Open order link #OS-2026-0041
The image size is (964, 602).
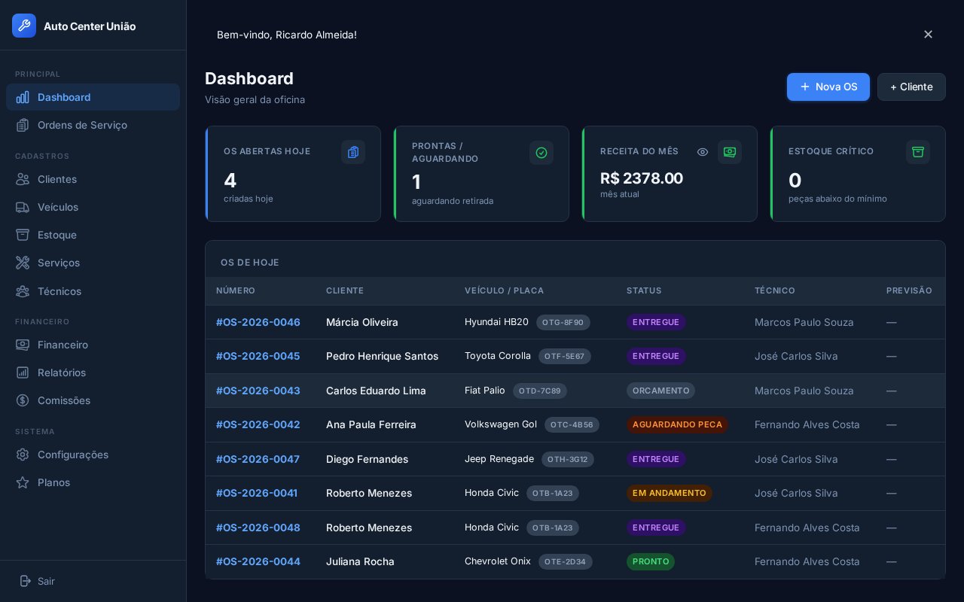[x=257, y=493]
